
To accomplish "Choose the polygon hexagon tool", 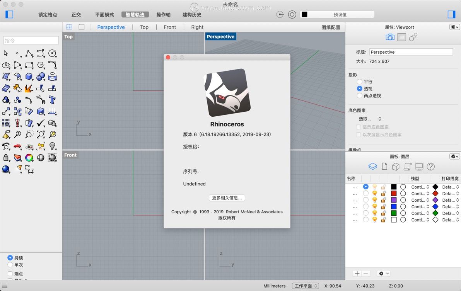I will click(41, 65).
